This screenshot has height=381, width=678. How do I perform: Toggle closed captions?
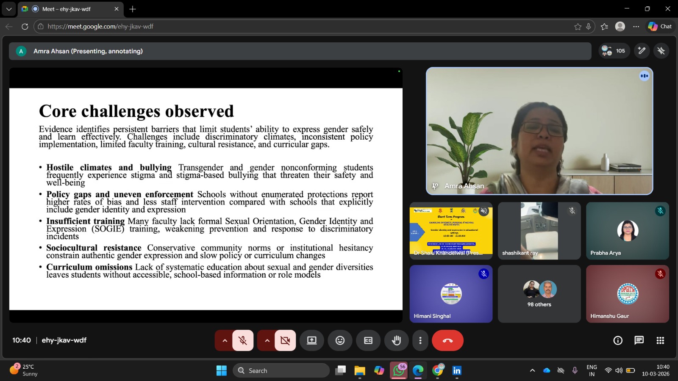coord(368,340)
